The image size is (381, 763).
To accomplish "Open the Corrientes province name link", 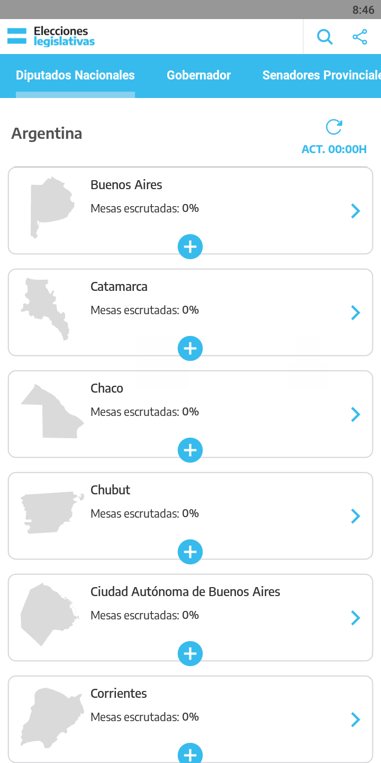I will click(x=119, y=694).
